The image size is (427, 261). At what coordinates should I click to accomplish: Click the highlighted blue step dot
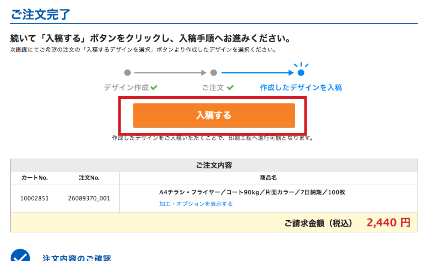pyautogui.click(x=301, y=73)
